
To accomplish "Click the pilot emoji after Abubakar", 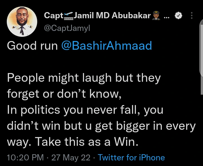I will click(x=156, y=16).
